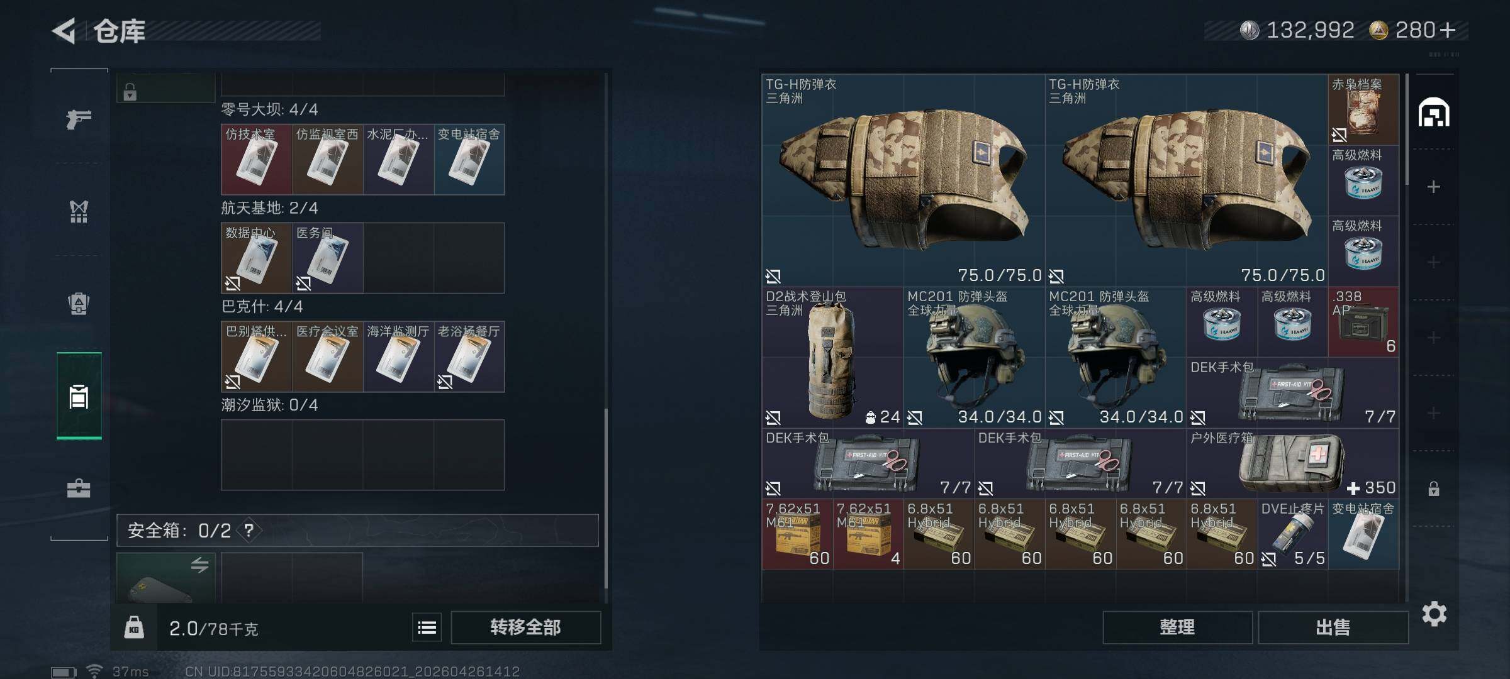The height and width of the screenshot is (679, 1510).
Task: Select the 数据中心 key card
Action: [256, 258]
